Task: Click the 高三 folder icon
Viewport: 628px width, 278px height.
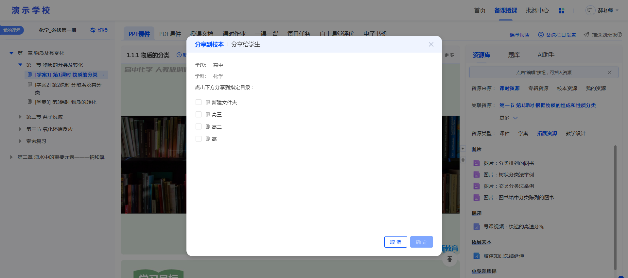Action: (208, 114)
